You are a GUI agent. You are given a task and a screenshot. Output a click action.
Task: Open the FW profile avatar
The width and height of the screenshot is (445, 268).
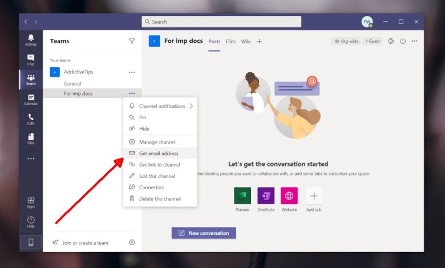tap(367, 22)
